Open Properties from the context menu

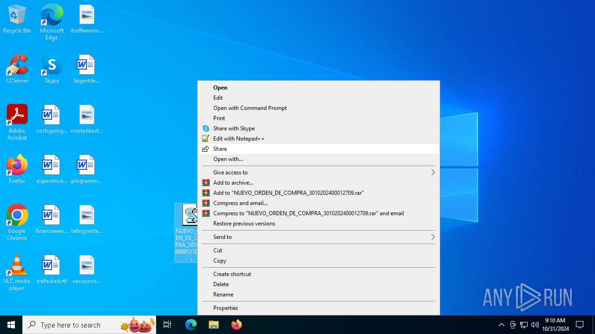coord(318,308)
